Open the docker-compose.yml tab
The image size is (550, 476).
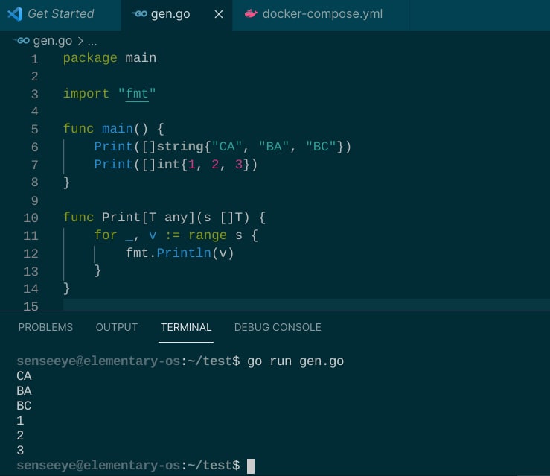322,14
